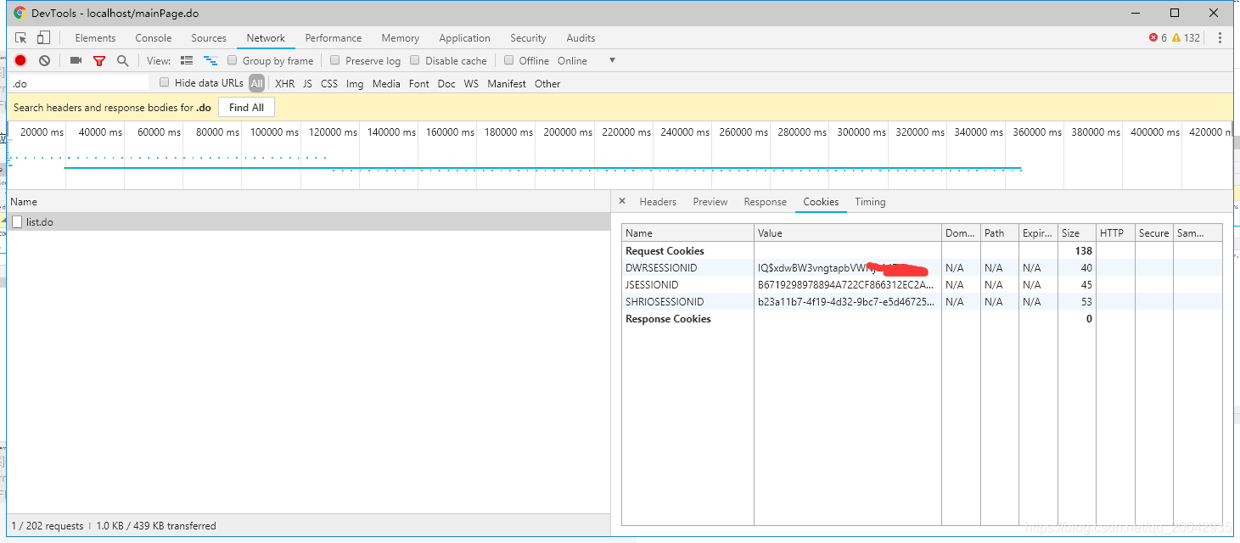Open the Elements panel tab
This screenshot has width=1240, height=543.
(95, 38)
